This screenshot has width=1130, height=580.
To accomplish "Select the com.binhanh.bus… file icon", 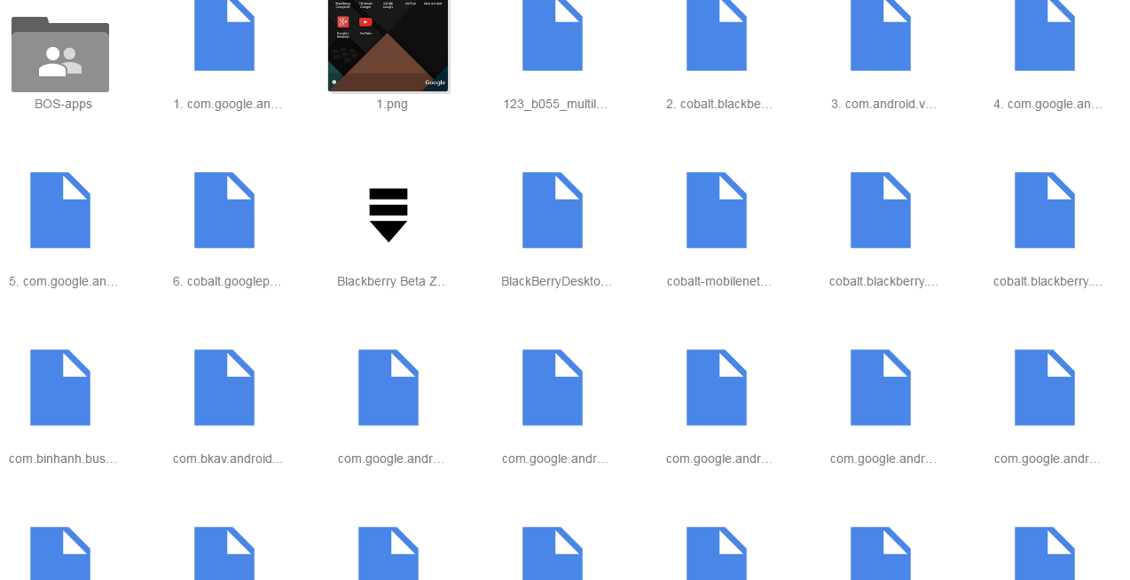I will point(60,388).
